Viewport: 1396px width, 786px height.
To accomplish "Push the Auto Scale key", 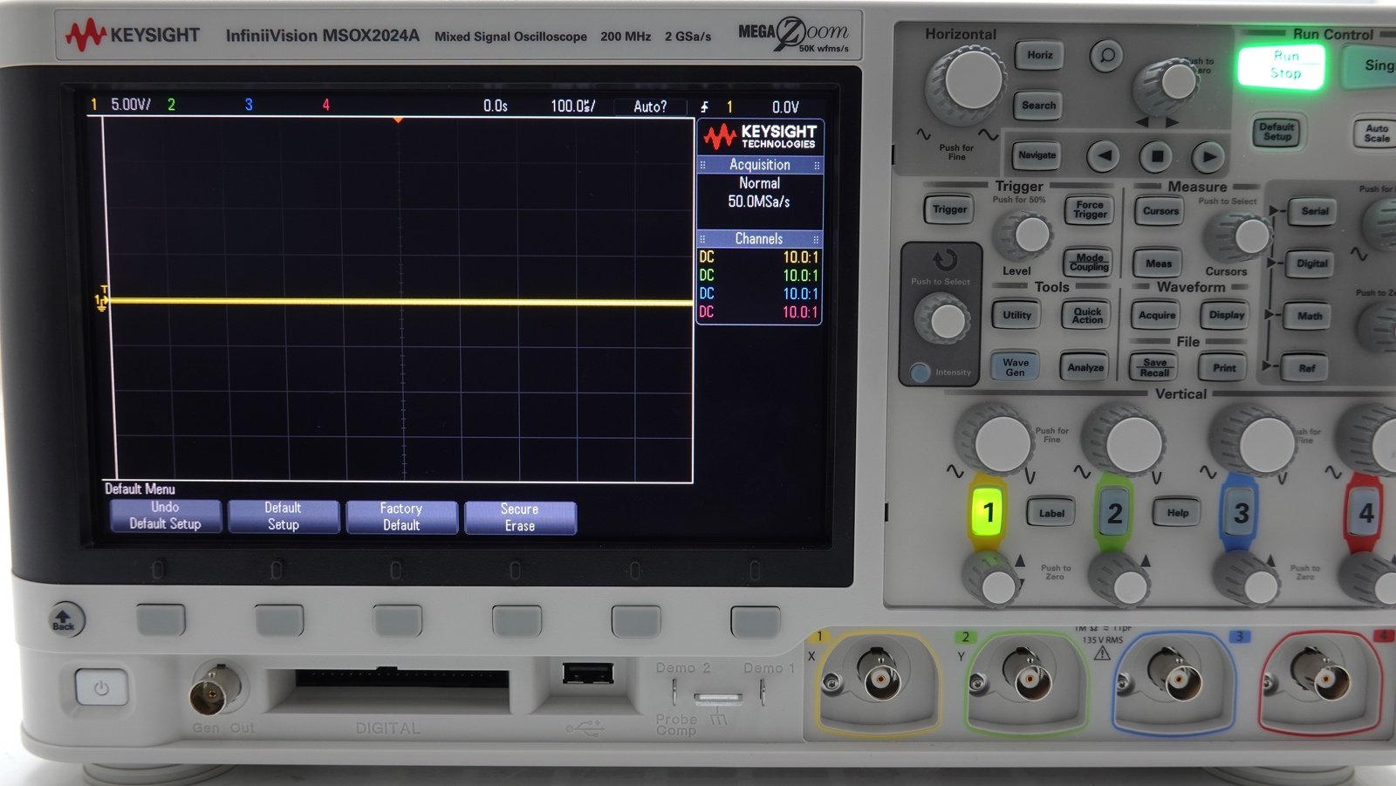I will coord(1376,133).
